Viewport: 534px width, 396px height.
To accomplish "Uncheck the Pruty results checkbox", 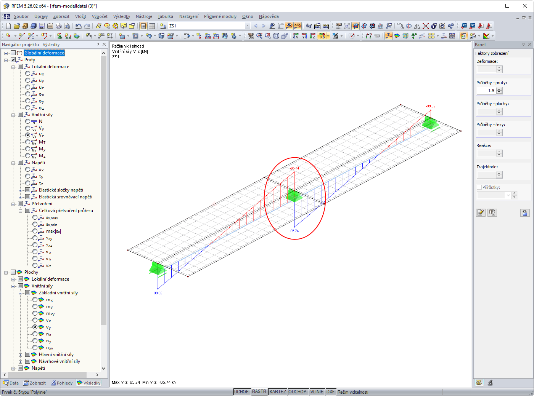I will pyautogui.click(x=13, y=60).
